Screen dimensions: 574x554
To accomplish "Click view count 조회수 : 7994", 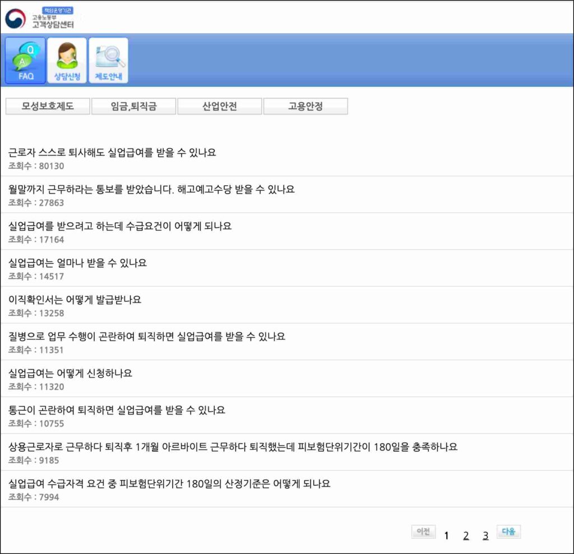I will [34, 497].
